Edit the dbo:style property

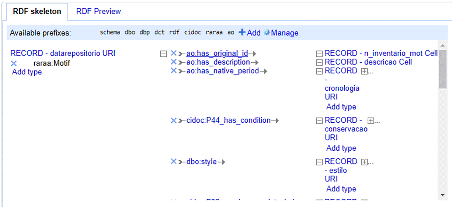point(202,162)
